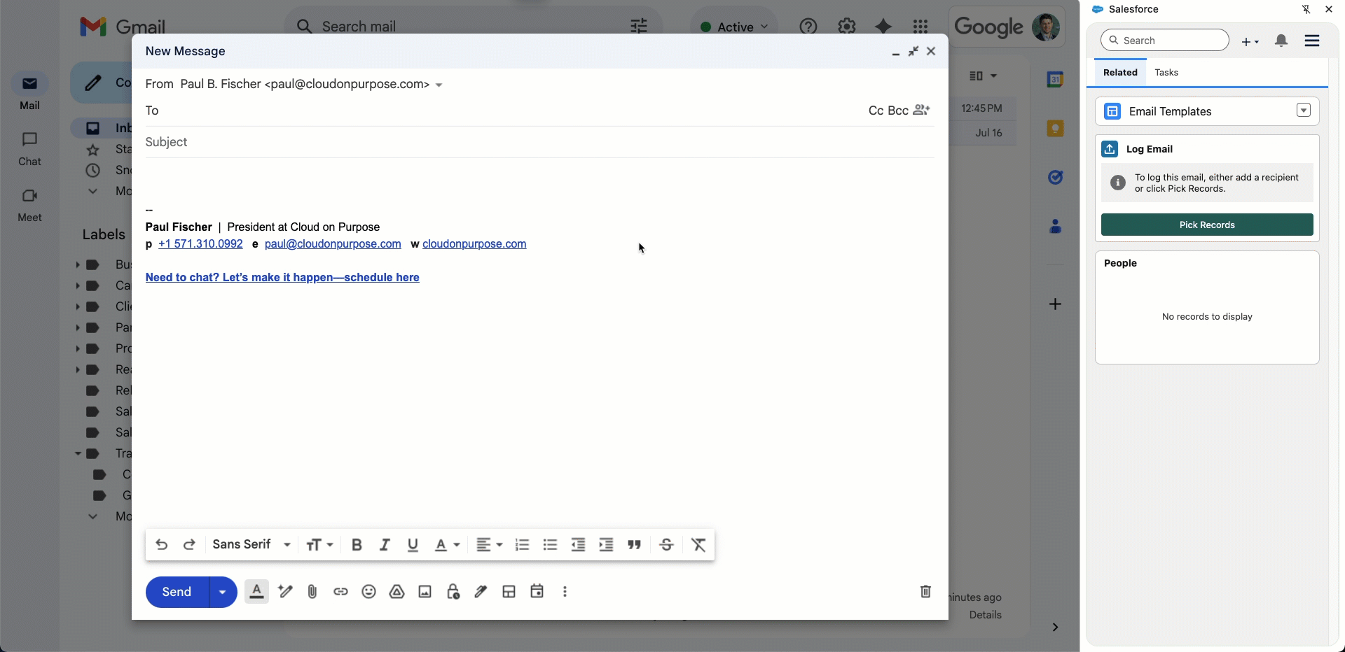Toggle the formatting options toolbar
This screenshot has height=652, width=1345.
257,592
